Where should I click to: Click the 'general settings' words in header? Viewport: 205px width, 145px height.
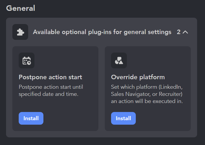pos(147,32)
